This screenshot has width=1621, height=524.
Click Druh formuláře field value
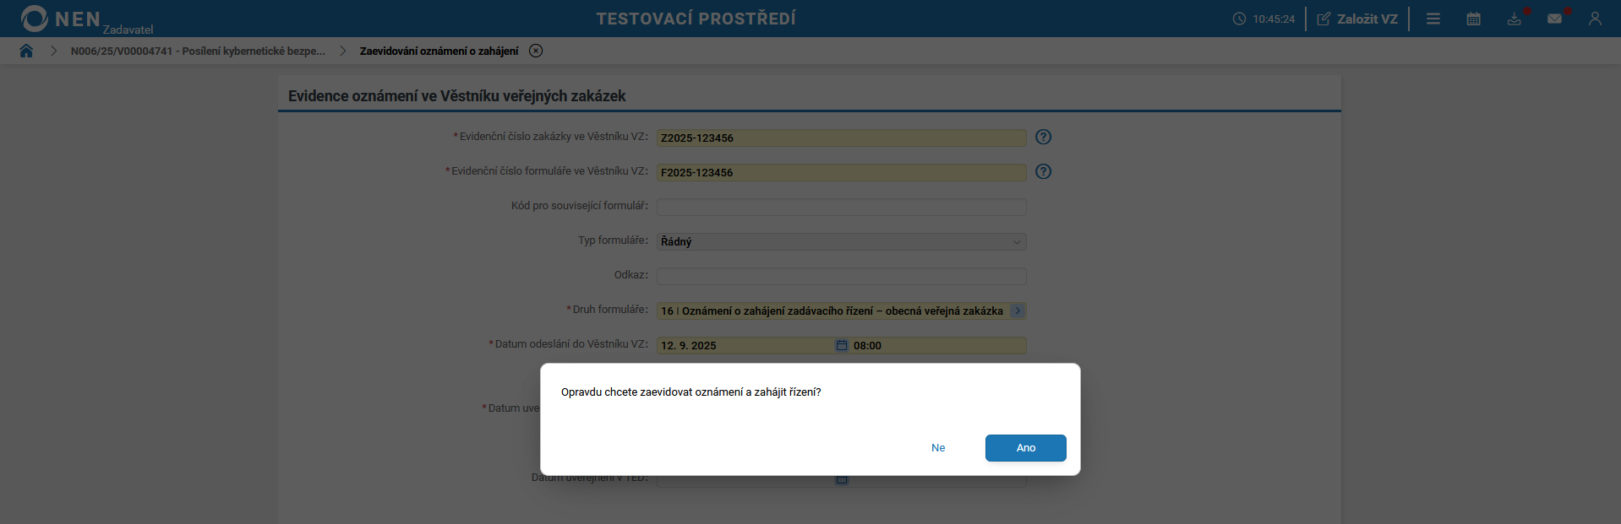point(832,311)
